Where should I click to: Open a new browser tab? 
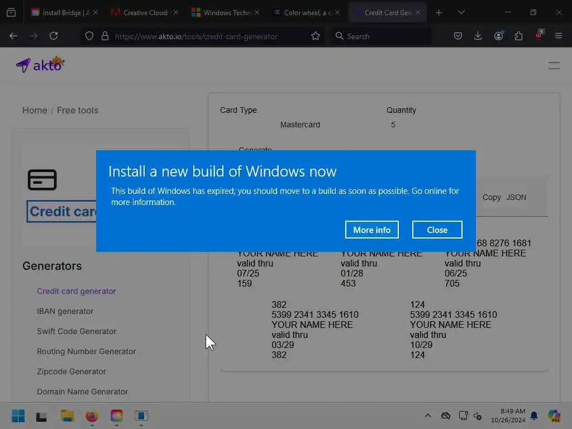[x=439, y=12]
